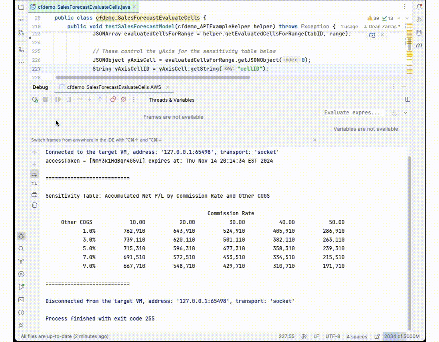Click Step Out in debug toolbar
Image resolution: width=439 pixels, height=342 pixels.
(x=100, y=100)
